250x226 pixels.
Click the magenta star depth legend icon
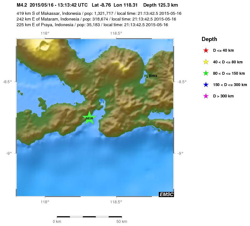tap(206, 96)
